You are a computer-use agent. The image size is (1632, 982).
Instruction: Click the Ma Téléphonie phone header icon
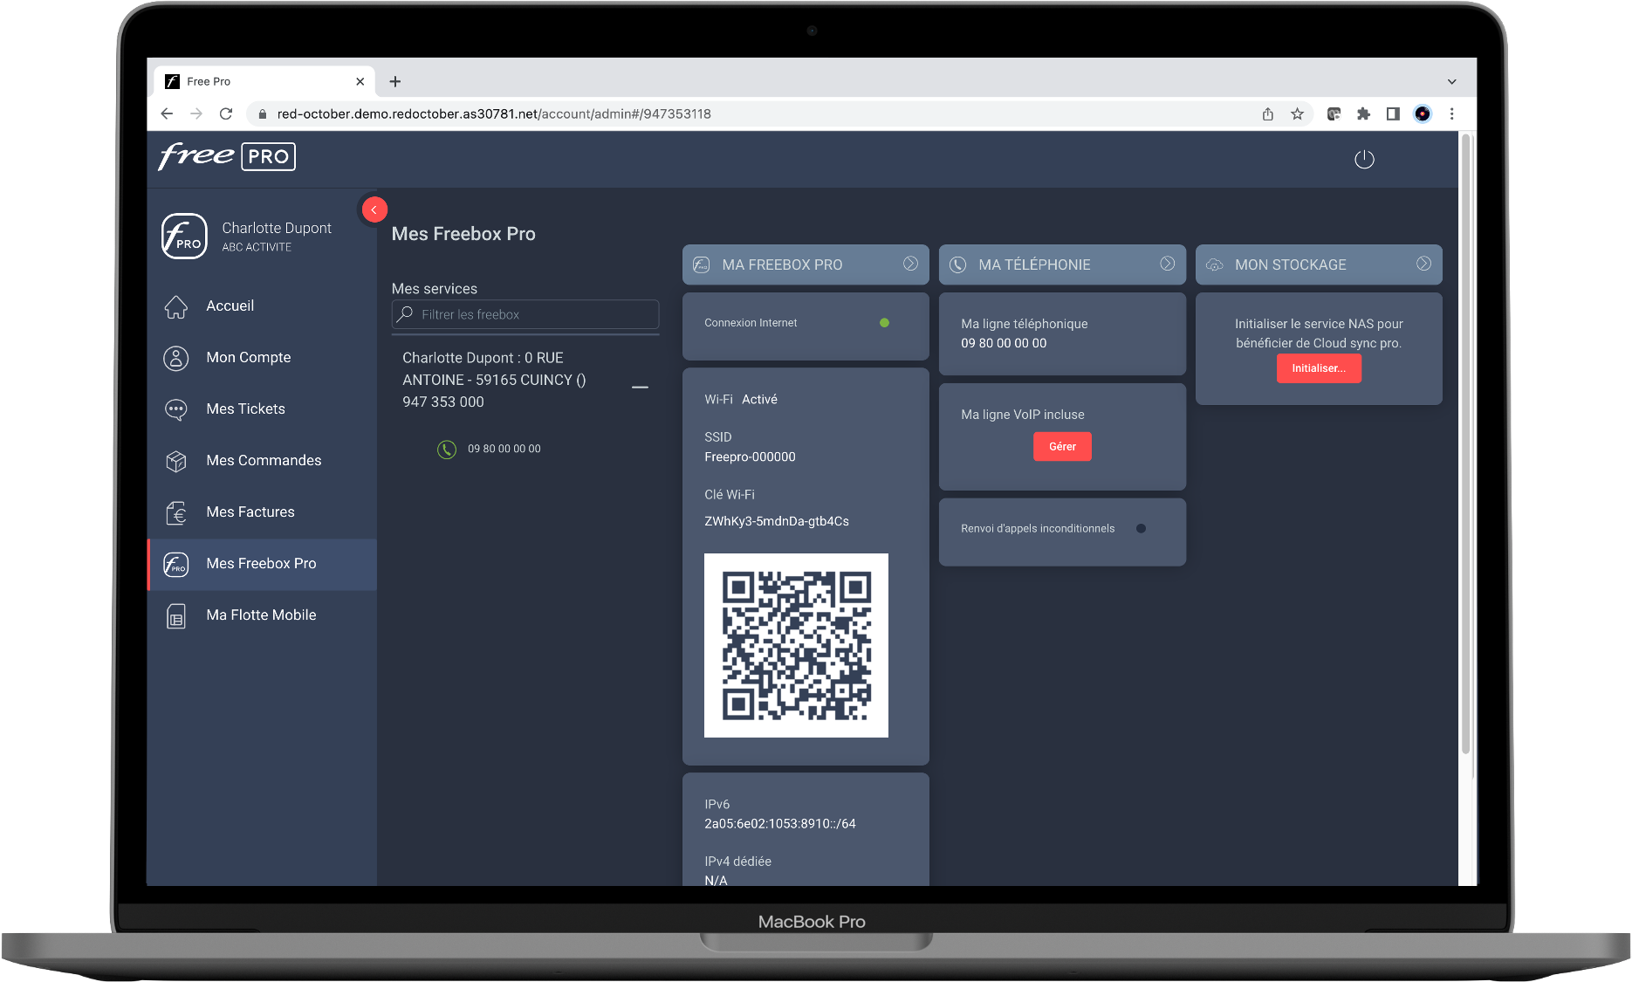tap(957, 264)
